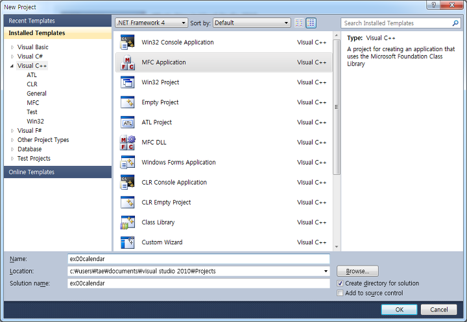Select ATL under Visual C++
Image resolution: width=467 pixels, height=322 pixels.
pyautogui.click(x=32, y=75)
